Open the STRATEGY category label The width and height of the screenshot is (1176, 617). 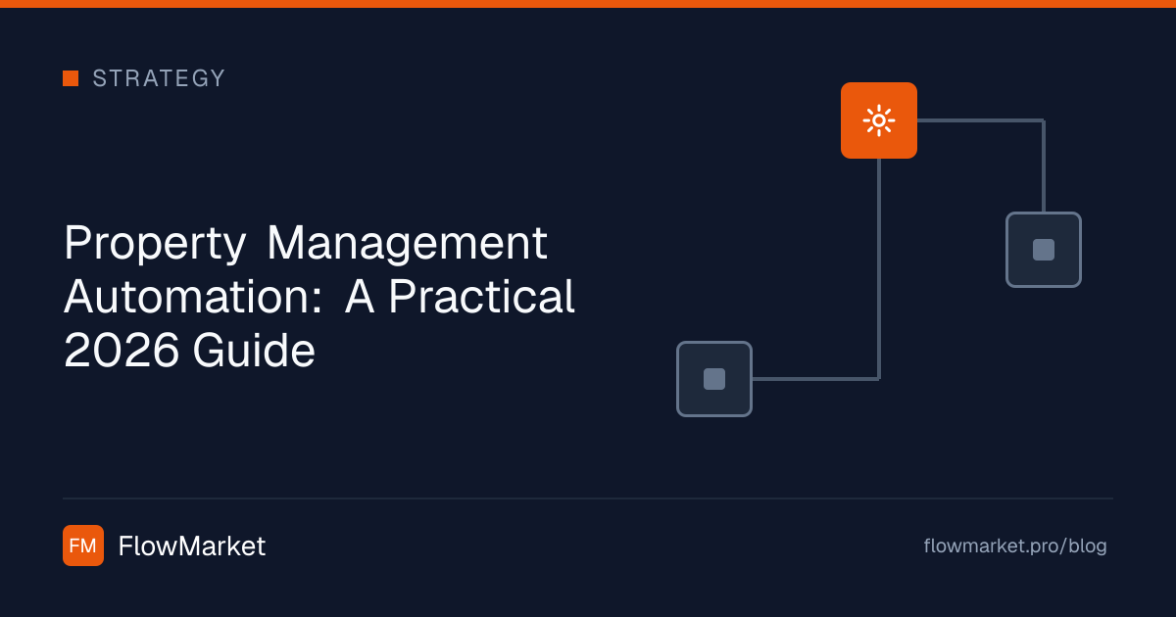(159, 78)
